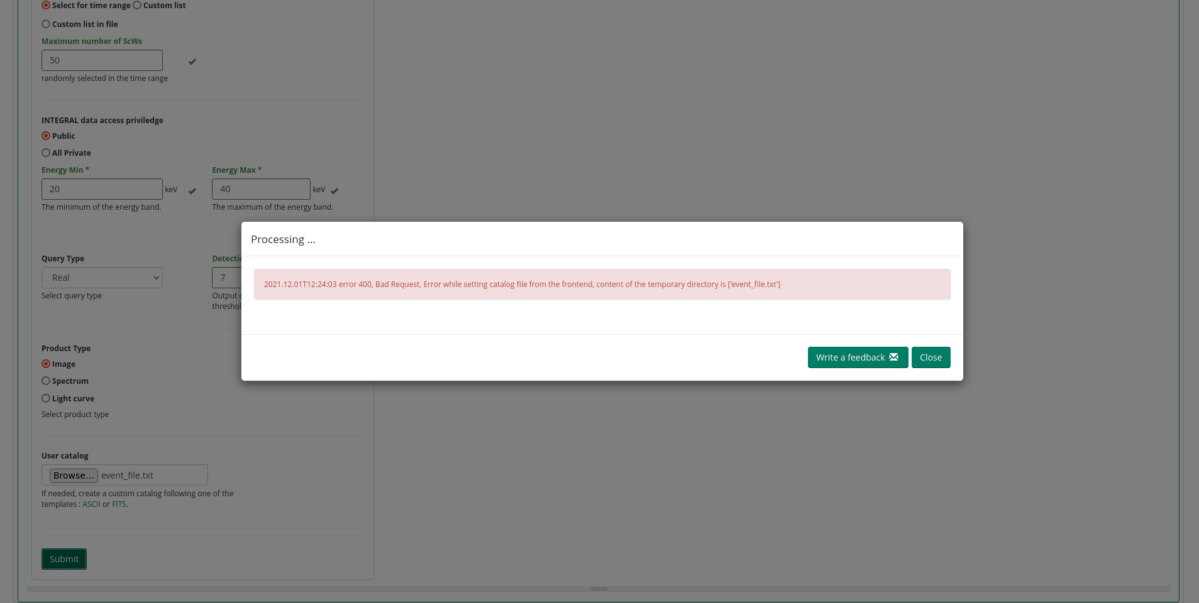Image resolution: width=1199 pixels, height=603 pixels.
Task: Select the Light curve product type
Action: tap(45, 398)
